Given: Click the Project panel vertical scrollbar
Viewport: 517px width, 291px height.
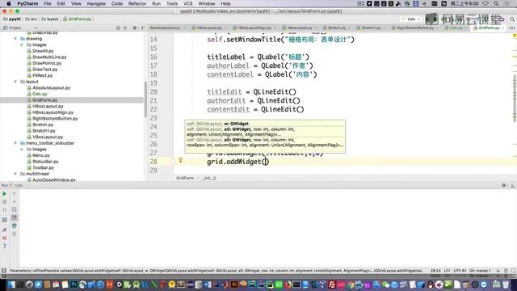Looking at the screenshot, I should pos(145,99).
